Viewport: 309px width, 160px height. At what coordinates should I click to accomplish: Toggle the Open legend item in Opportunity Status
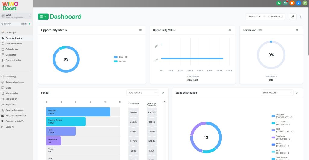(121, 57)
